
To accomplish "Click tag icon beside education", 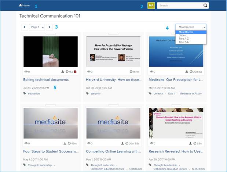I will [x=25, y=93].
